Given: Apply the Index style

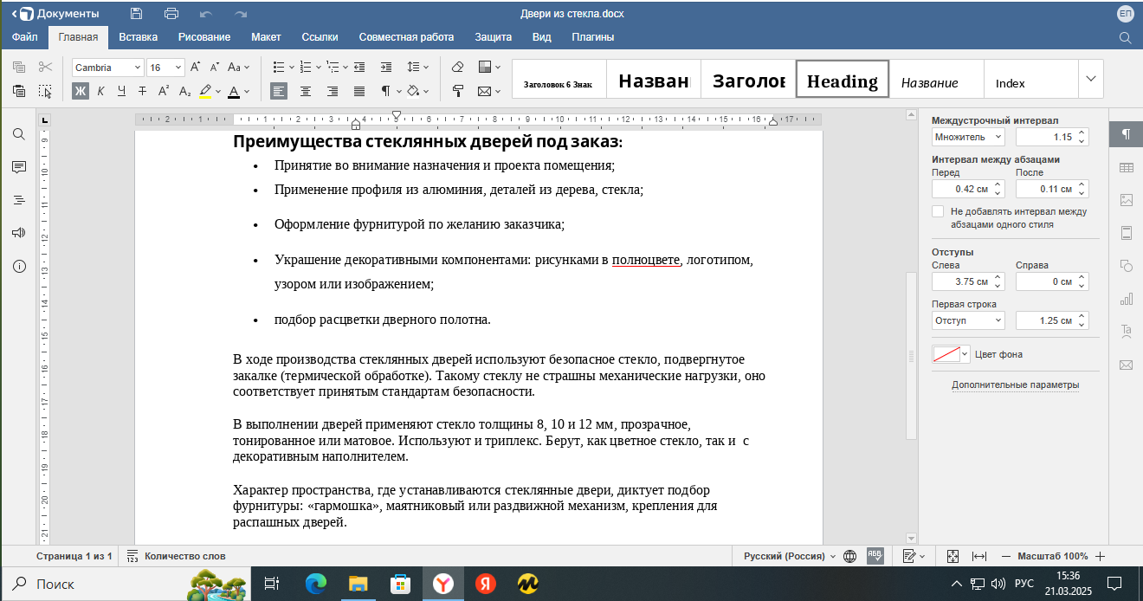Looking at the screenshot, I should click(x=1030, y=79).
